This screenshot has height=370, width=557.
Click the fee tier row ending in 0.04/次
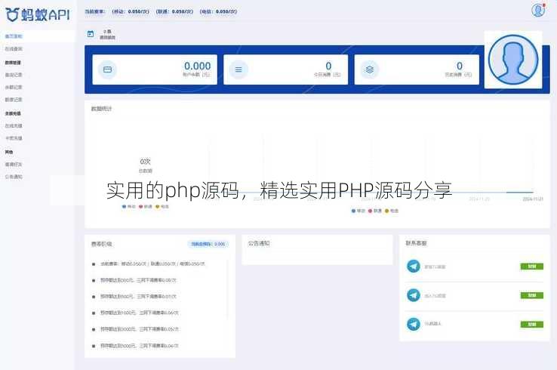point(139,346)
